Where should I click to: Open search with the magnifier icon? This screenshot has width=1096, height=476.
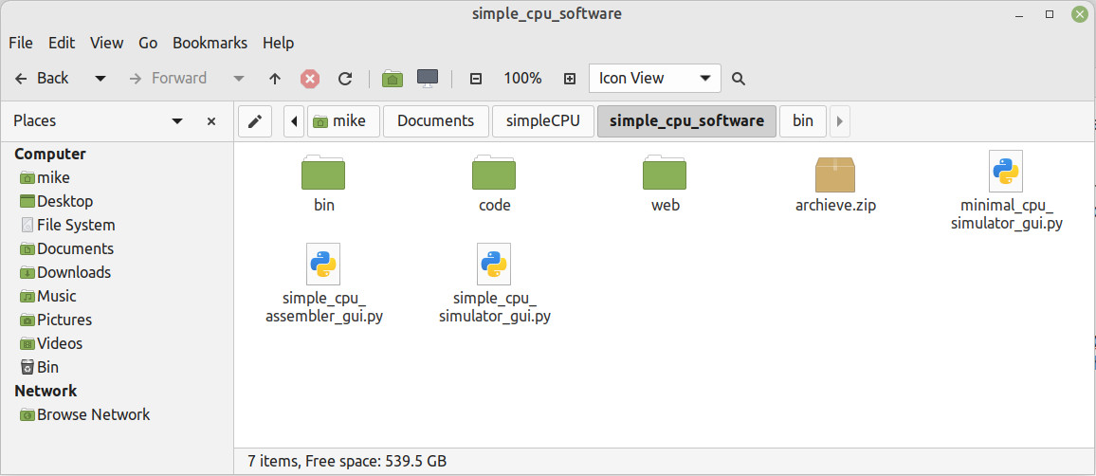pos(739,79)
